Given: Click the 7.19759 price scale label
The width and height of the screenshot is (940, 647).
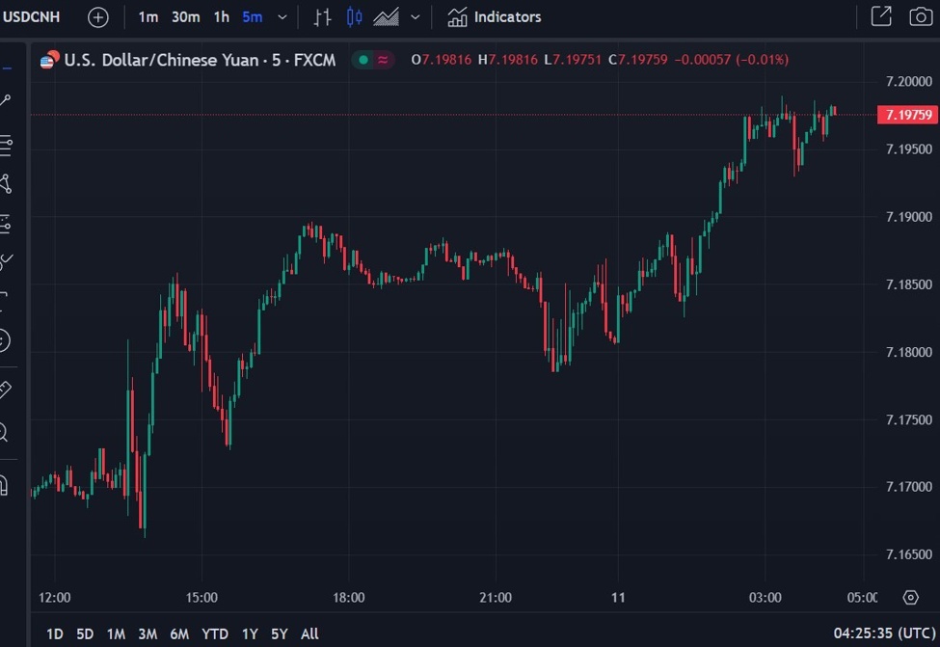Looking at the screenshot, I should [907, 114].
